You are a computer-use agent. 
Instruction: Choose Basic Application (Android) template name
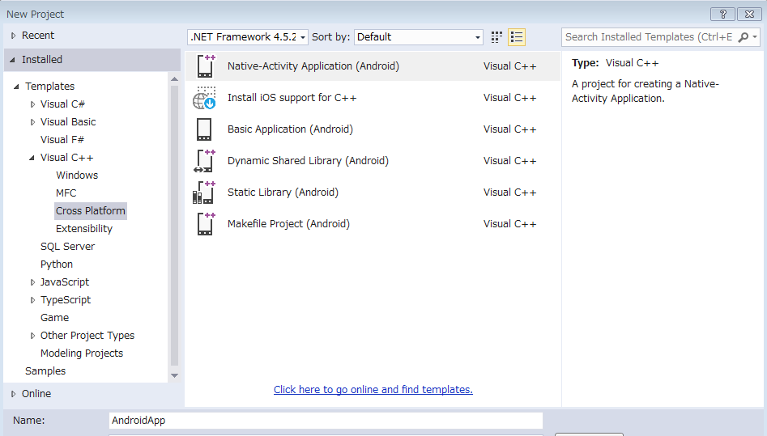[290, 129]
